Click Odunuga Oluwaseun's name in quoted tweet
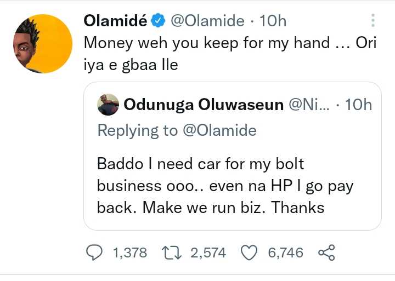Screen dimensions: 395x281 pyautogui.click(x=211, y=105)
